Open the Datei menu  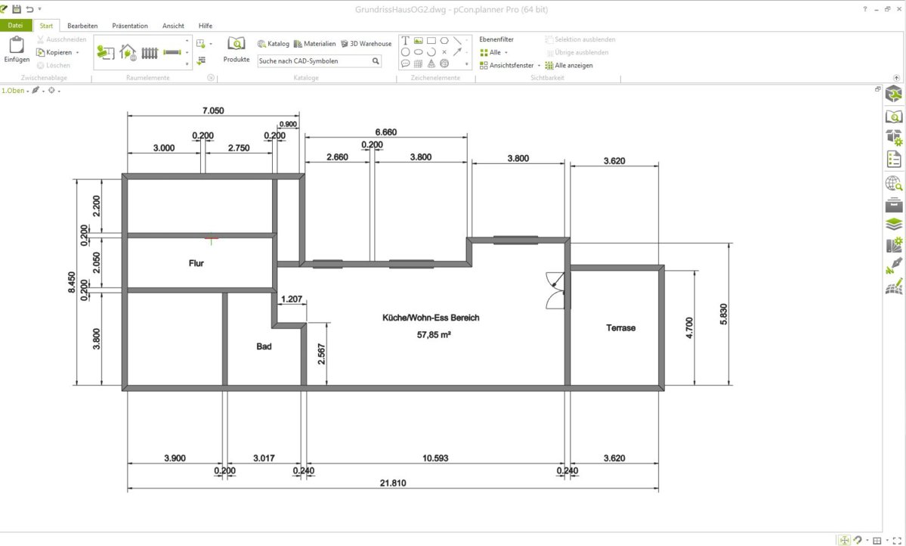(16, 26)
